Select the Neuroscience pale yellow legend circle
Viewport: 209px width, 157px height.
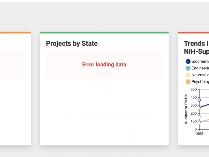[x=188, y=75]
